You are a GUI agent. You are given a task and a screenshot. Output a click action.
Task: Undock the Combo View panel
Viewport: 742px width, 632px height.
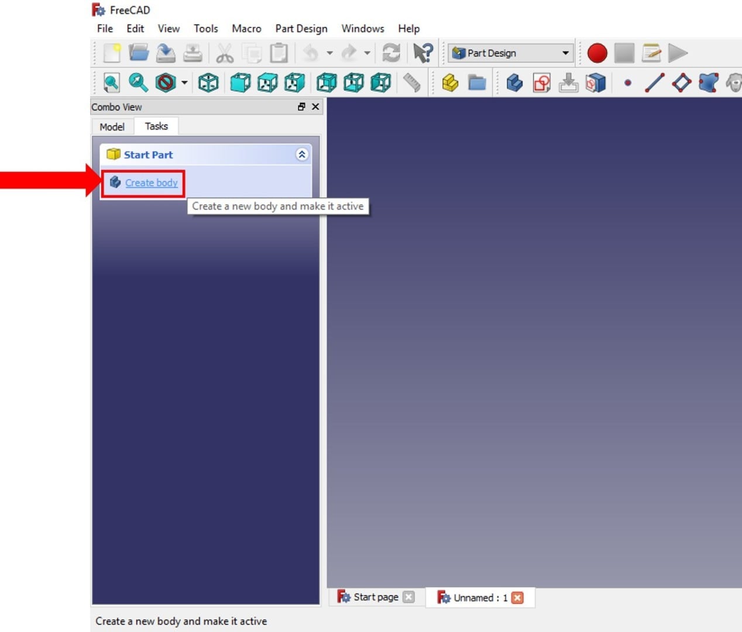301,107
